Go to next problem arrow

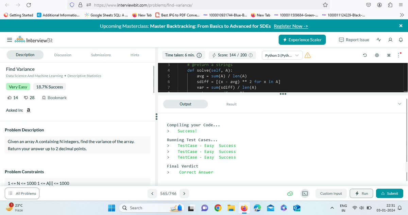[x=184, y=194]
